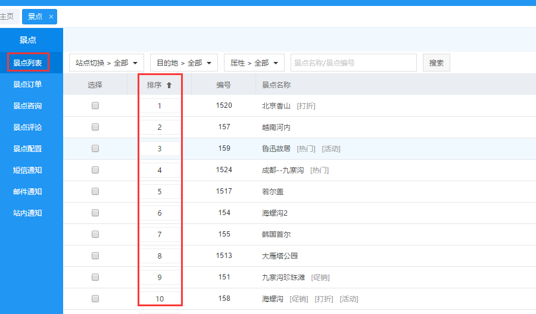Select the checkbox for 鲁迅故居 row
Screen dimensions: 536x314
(95, 149)
